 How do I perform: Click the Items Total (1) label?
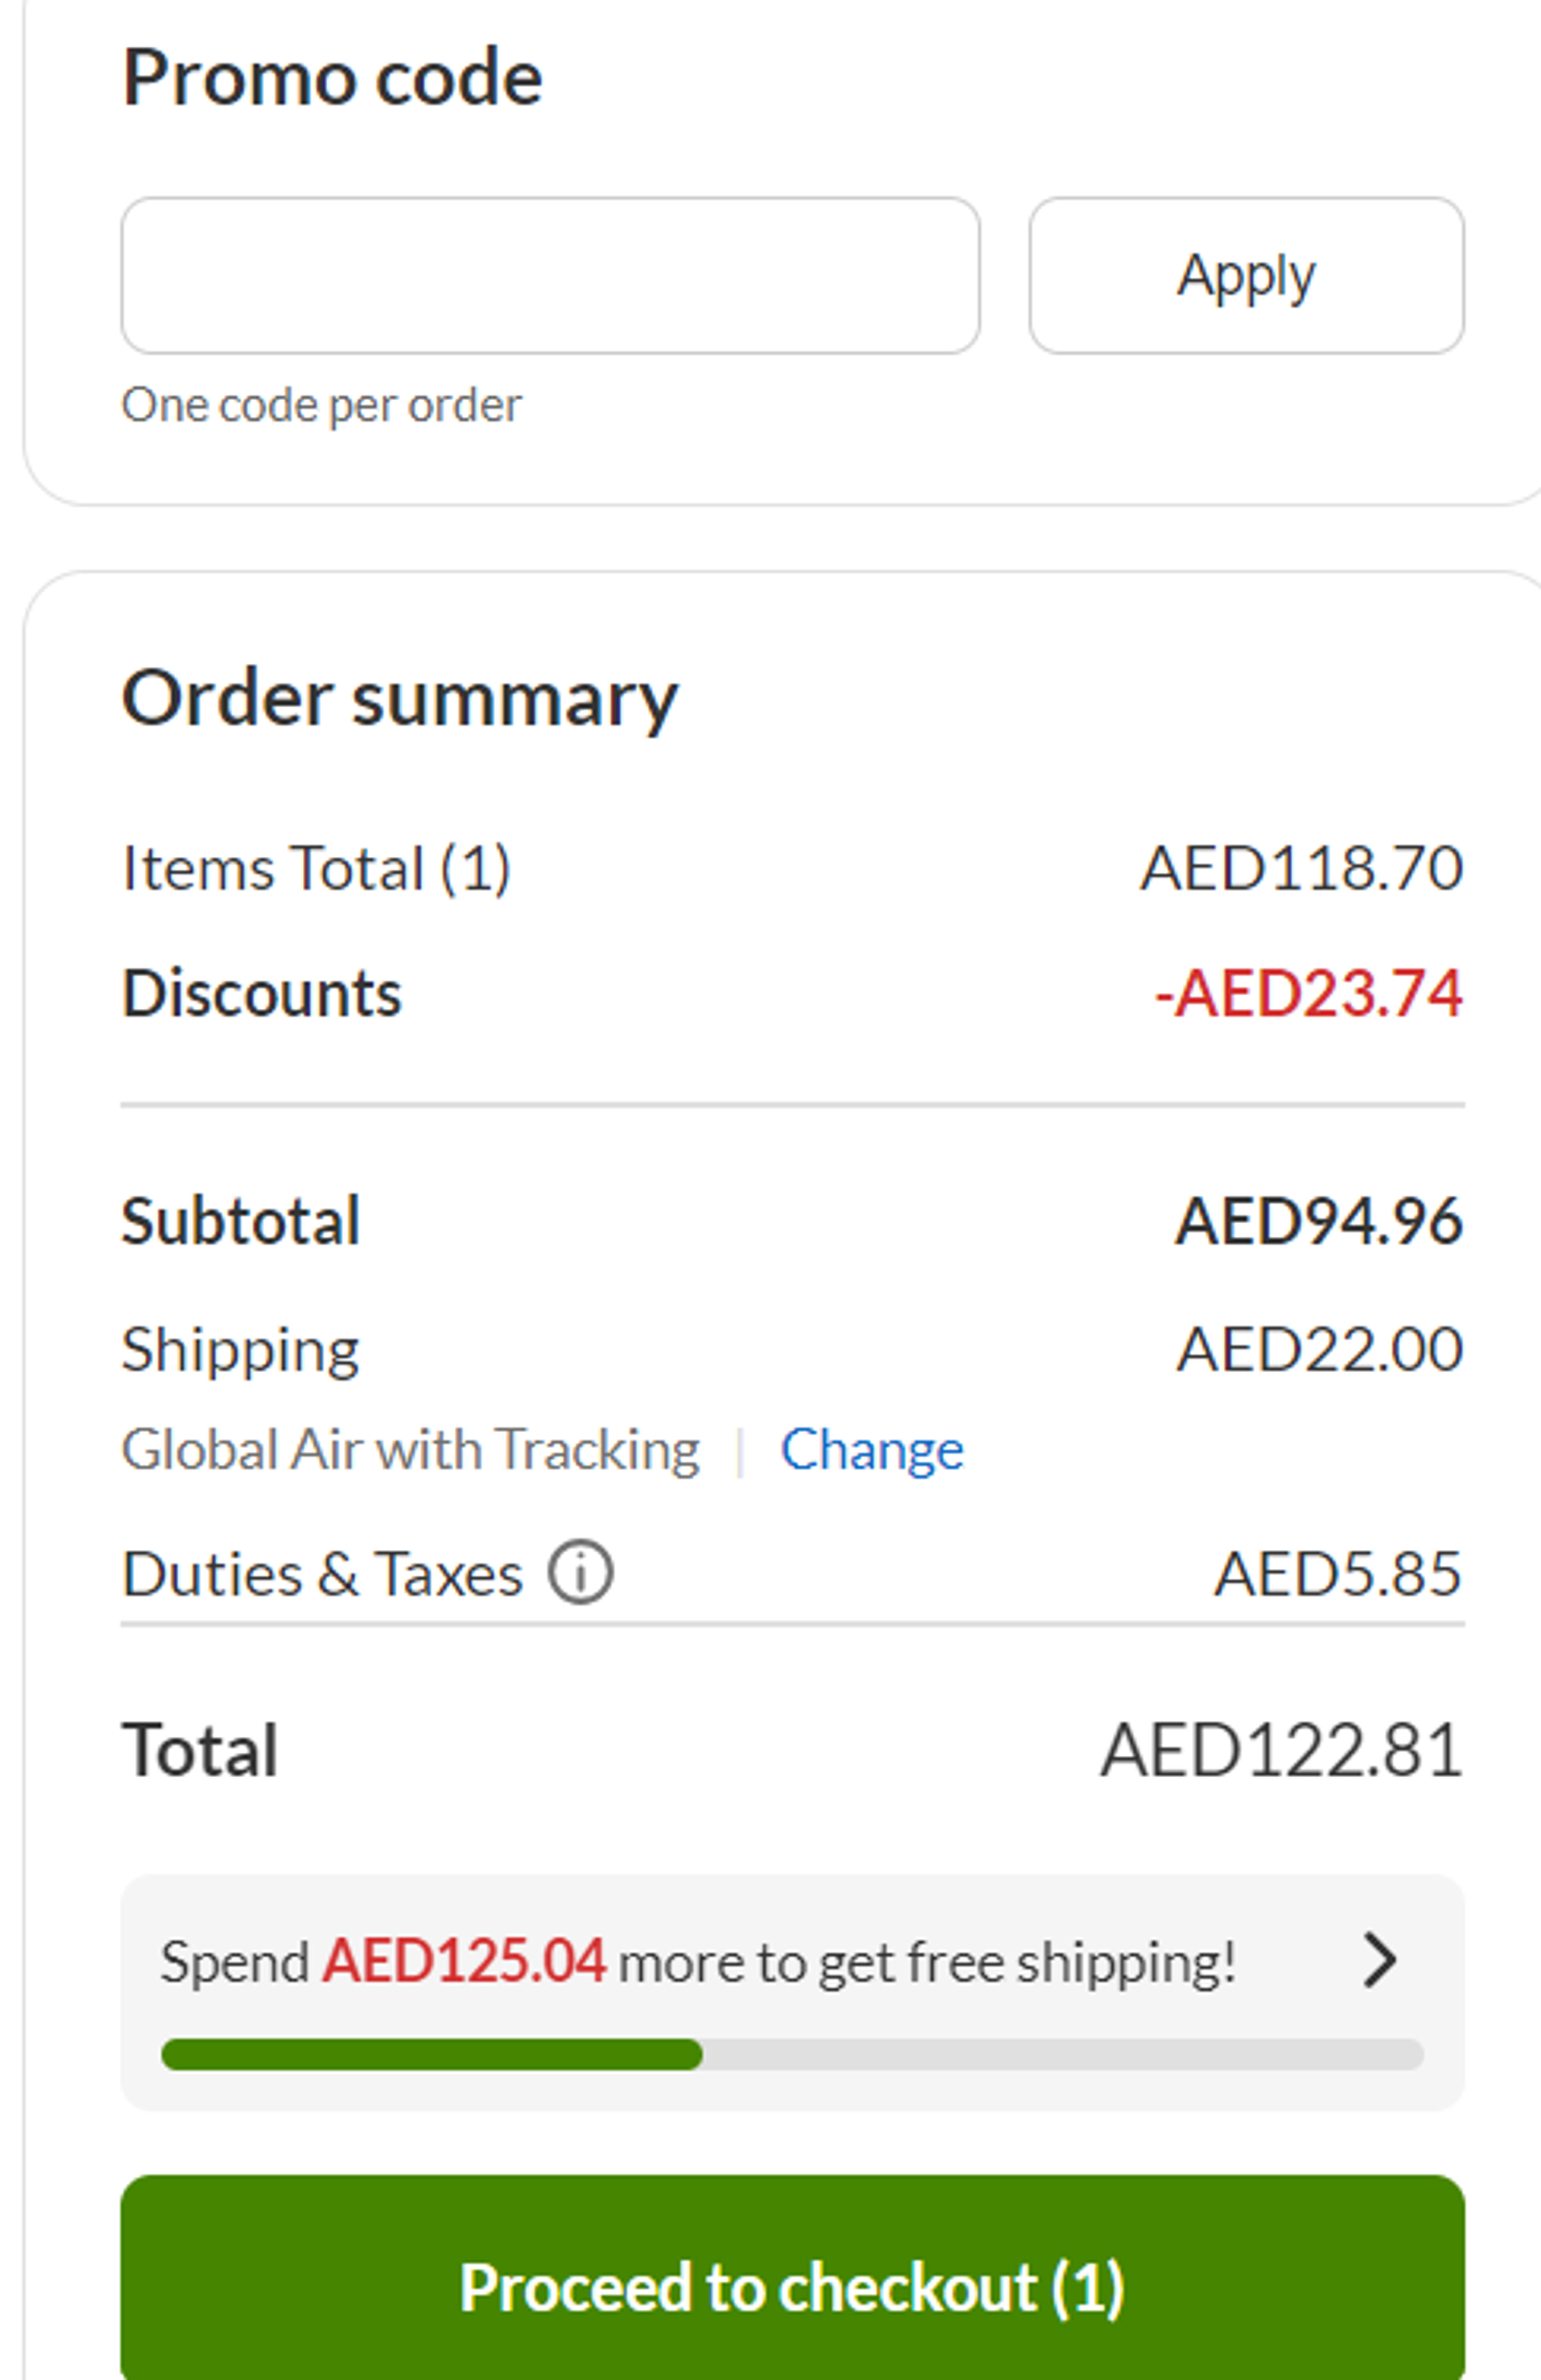pos(316,867)
